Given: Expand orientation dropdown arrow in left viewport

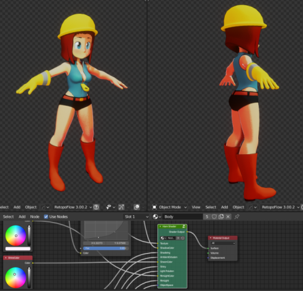Looking at the screenshot, I should point(48,207).
